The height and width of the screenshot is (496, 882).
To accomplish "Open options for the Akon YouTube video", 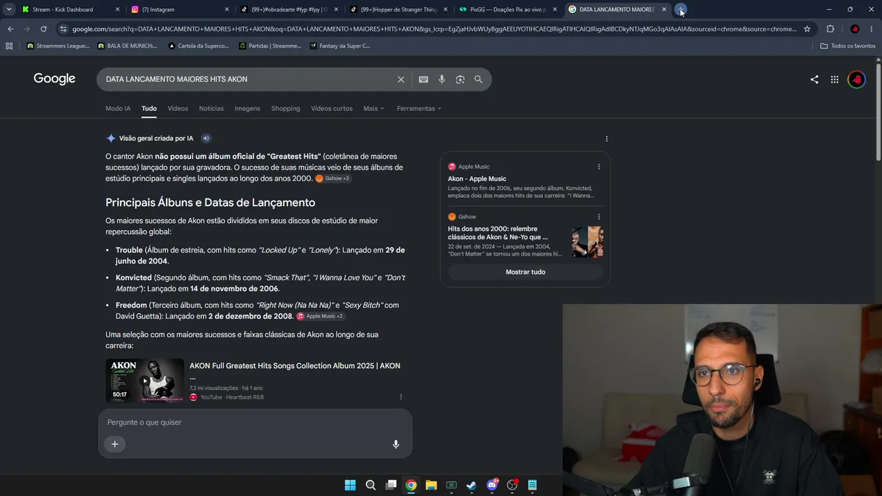I will point(401,397).
